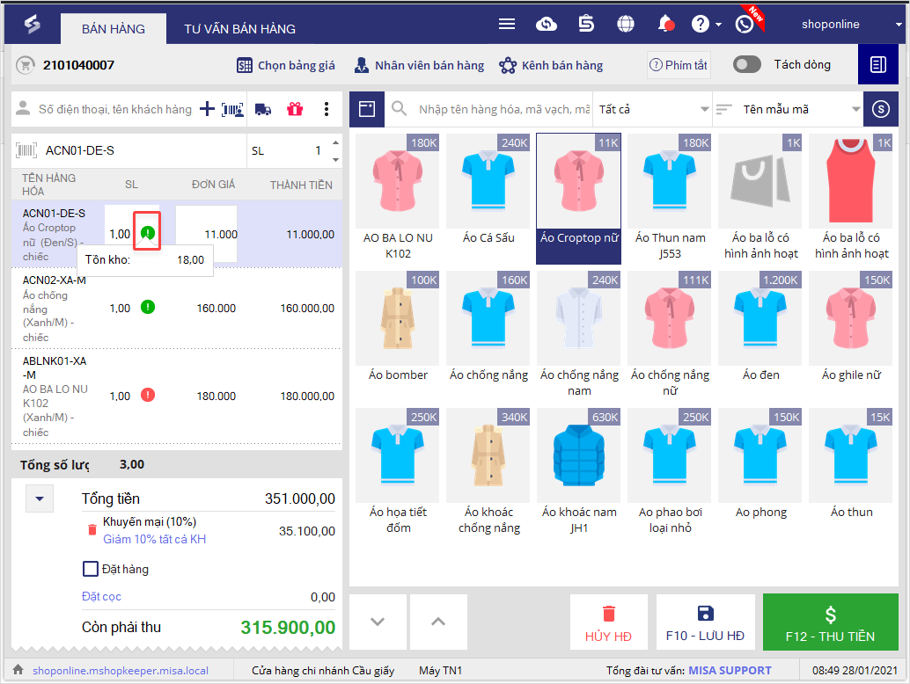Click the ACN01-DE-S barcode input field

145,150
